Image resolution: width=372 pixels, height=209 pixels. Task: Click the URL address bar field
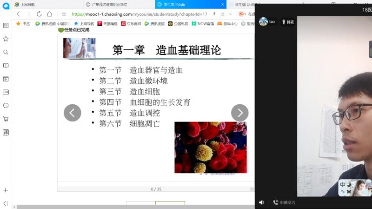click(139, 14)
